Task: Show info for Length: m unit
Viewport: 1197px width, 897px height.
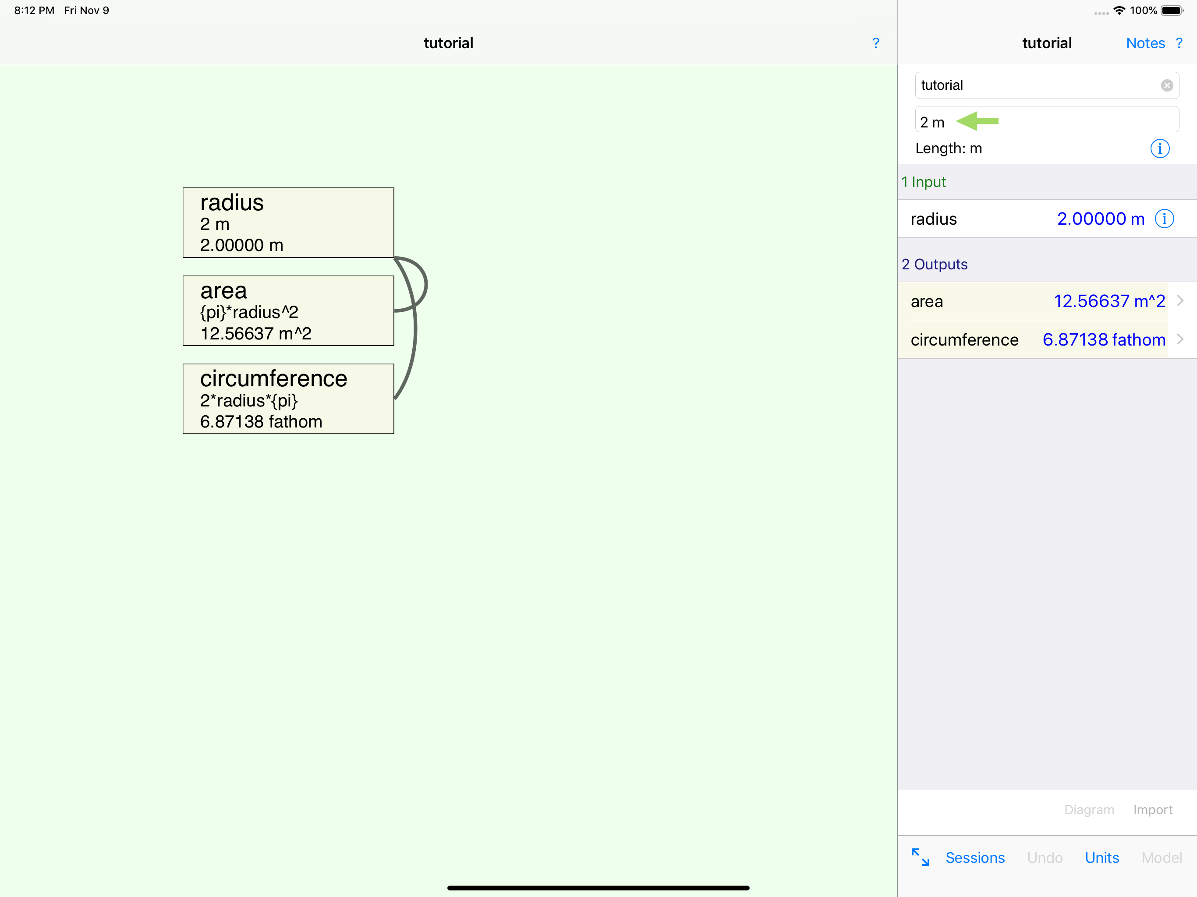Action: pyautogui.click(x=1160, y=148)
